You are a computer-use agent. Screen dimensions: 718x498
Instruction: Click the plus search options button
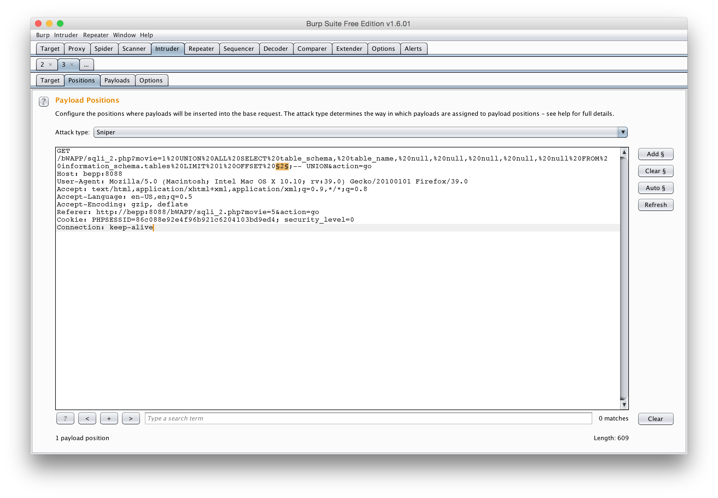(x=109, y=419)
